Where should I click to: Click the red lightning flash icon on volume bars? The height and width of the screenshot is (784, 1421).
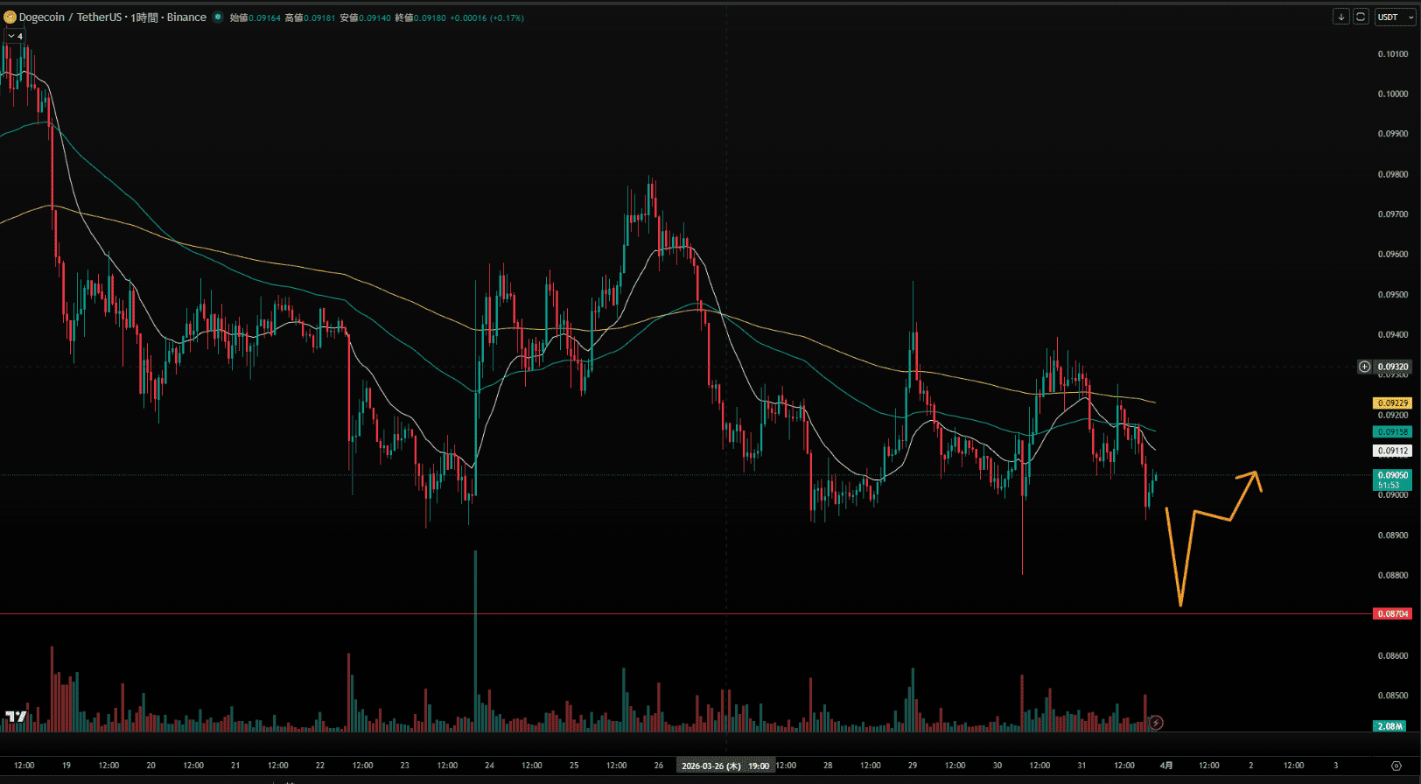(1156, 723)
